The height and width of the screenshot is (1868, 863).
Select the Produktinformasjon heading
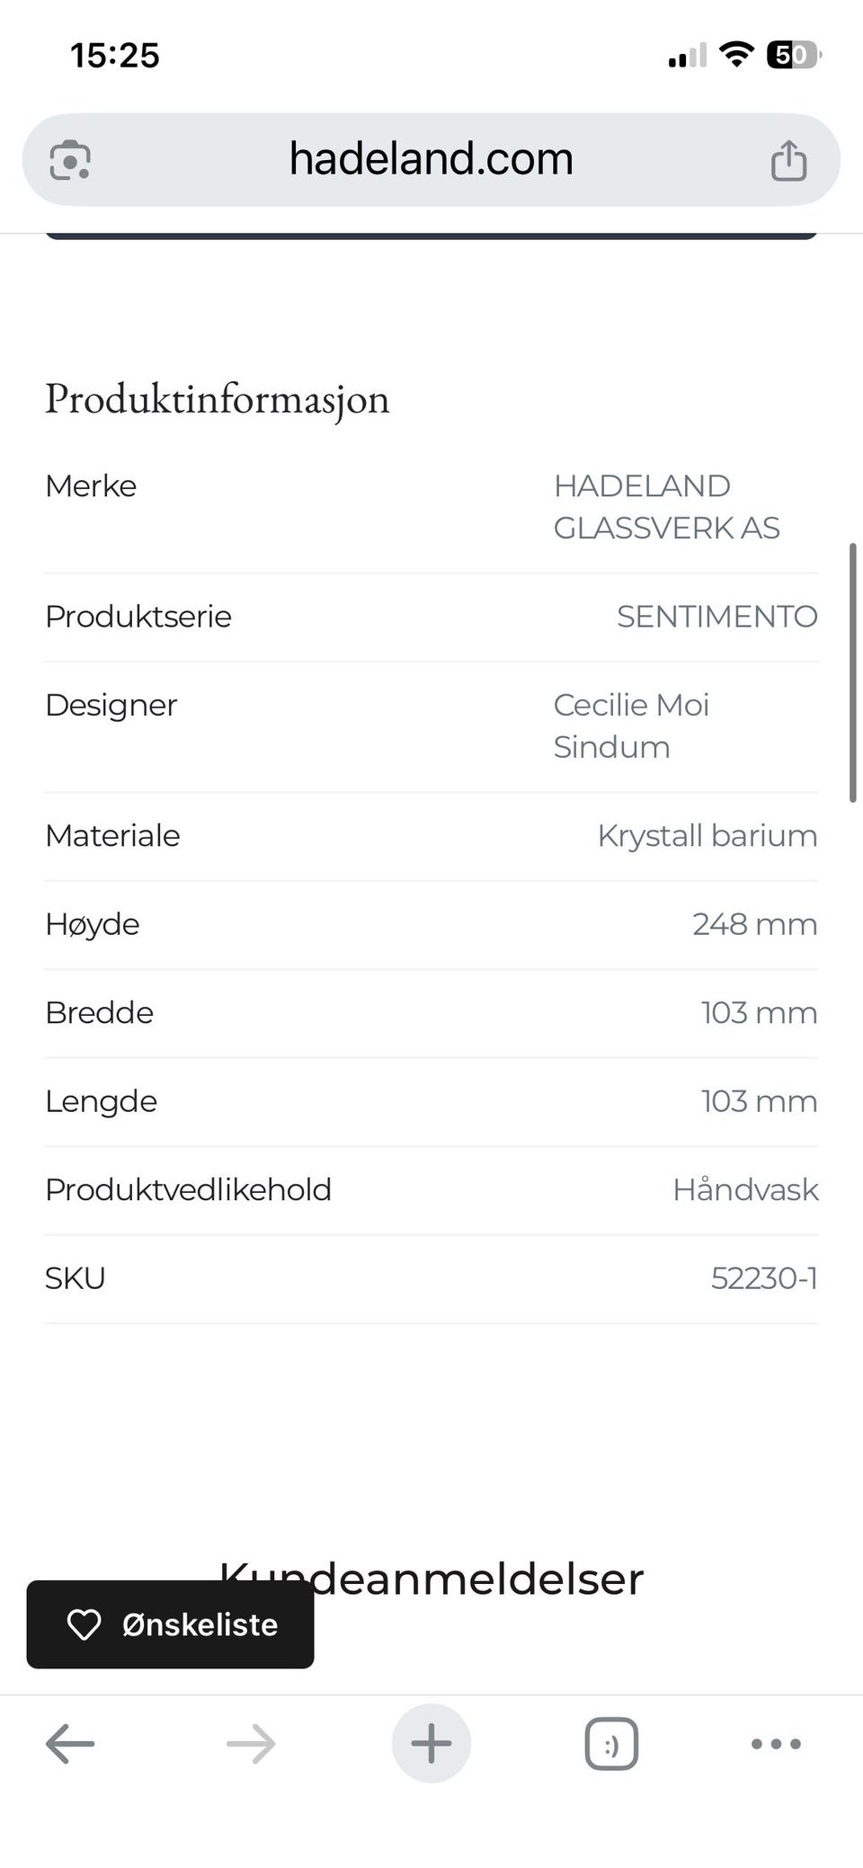218,398
